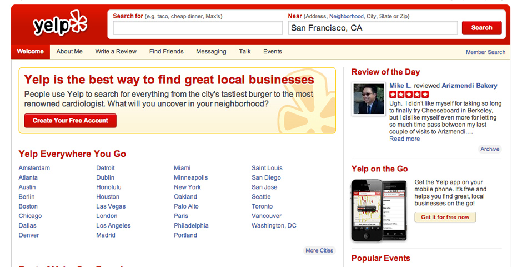
Task: Click the Review of the Day heading
Action: pos(385,72)
